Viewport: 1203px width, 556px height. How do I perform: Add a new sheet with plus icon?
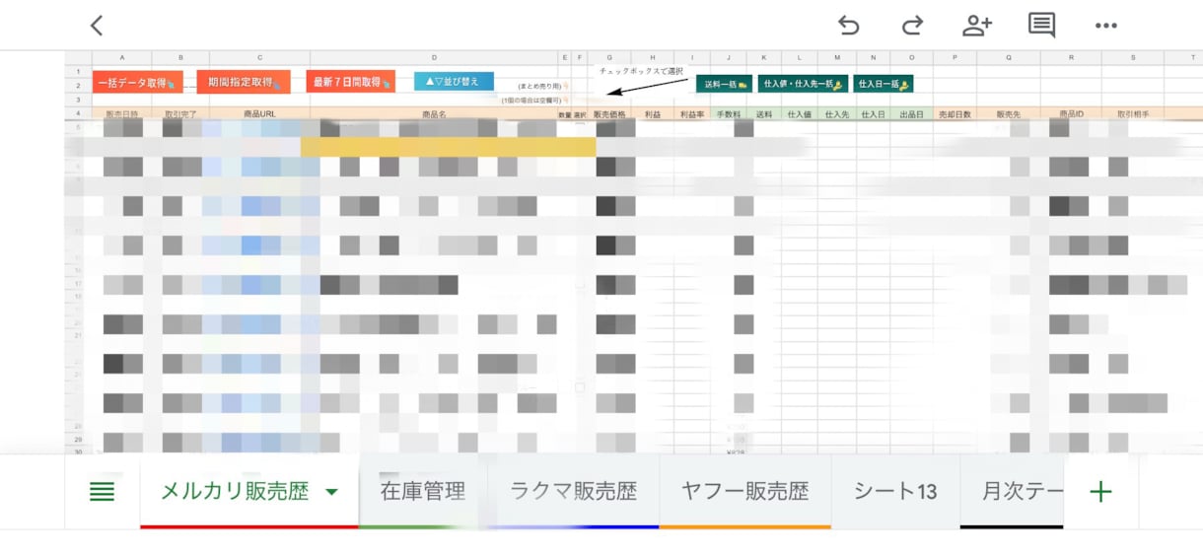pos(1100,491)
